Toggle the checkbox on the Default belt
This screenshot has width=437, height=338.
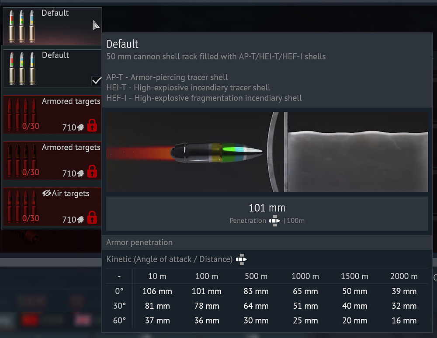[97, 81]
